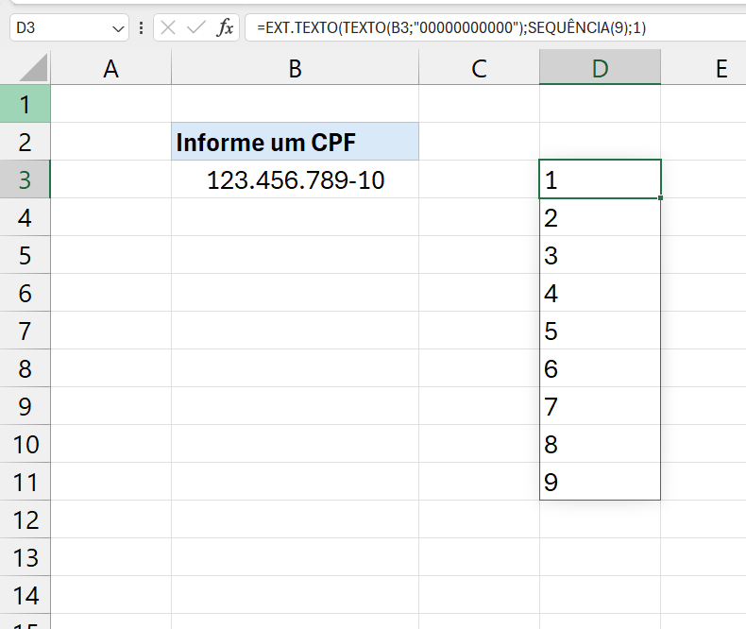The width and height of the screenshot is (746, 629).
Task: Click the Insert Function fx icon
Action: [225, 27]
